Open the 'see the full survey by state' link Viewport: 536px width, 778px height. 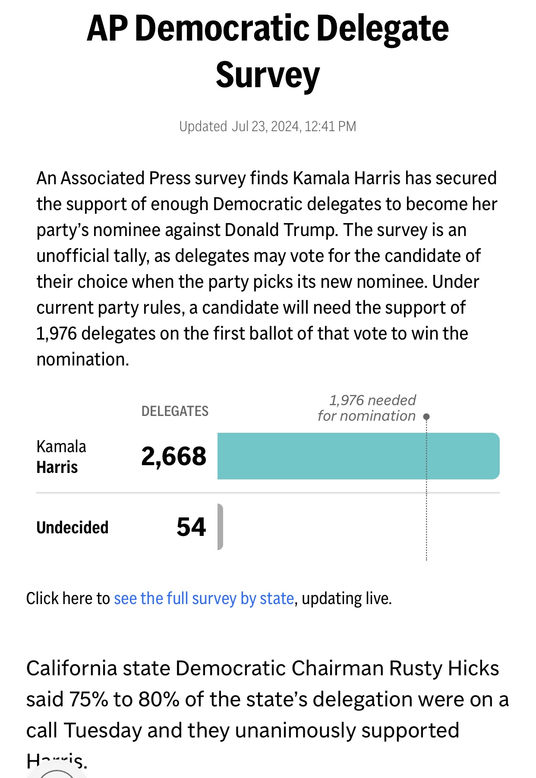click(x=204, y=598)
